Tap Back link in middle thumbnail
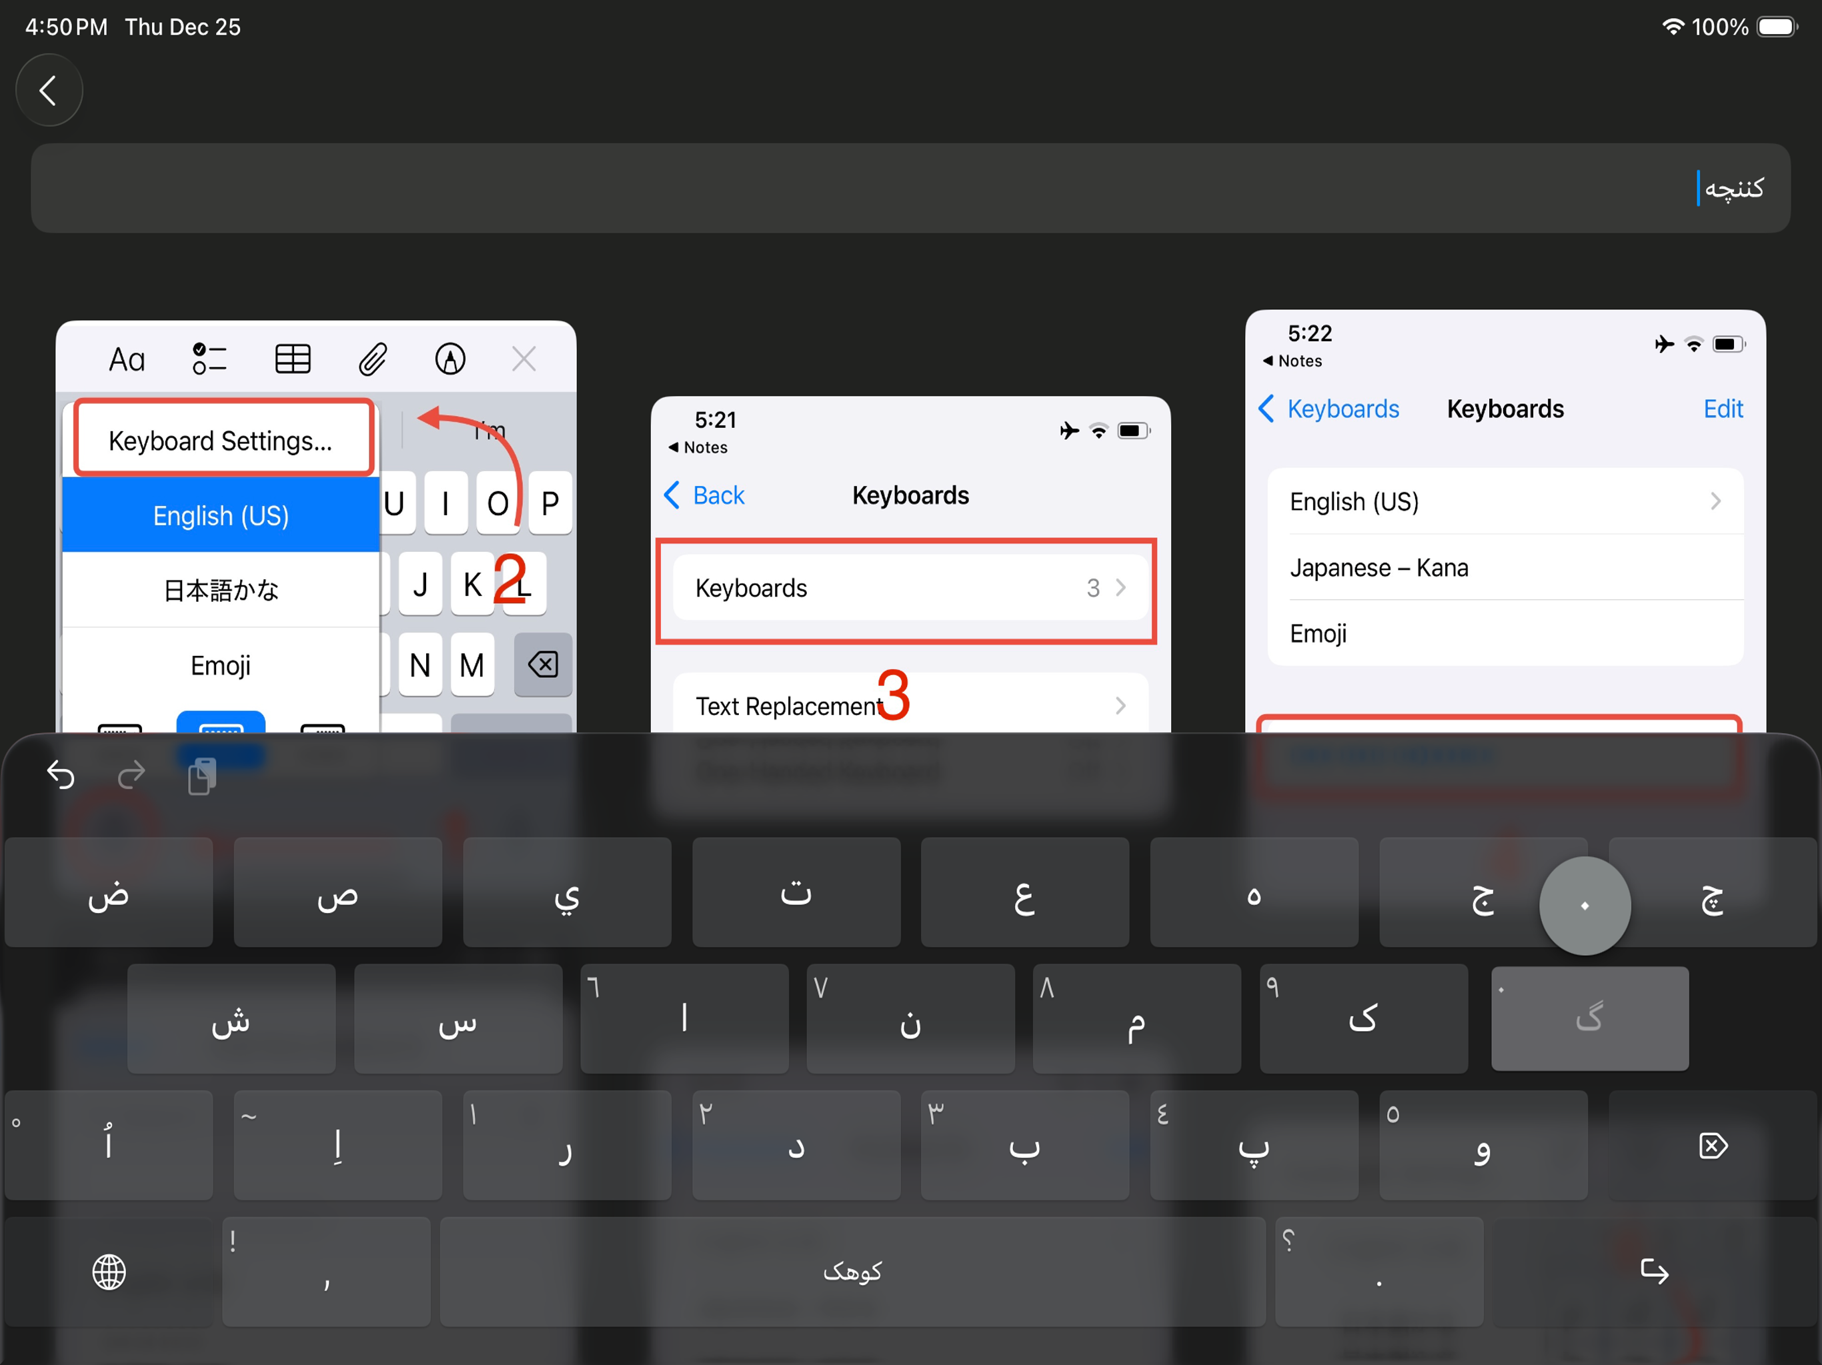 (704, 495)
